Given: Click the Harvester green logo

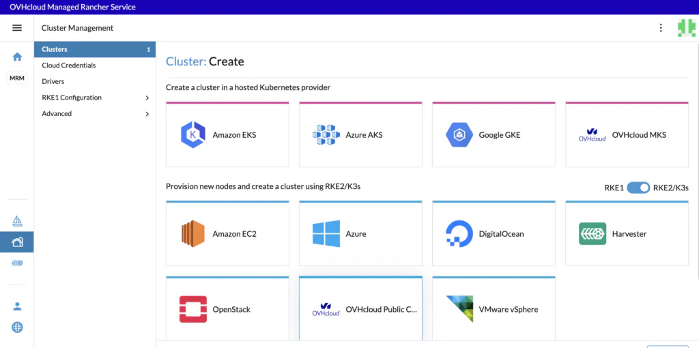Looking at the screenshot, I should click(593, 233).
